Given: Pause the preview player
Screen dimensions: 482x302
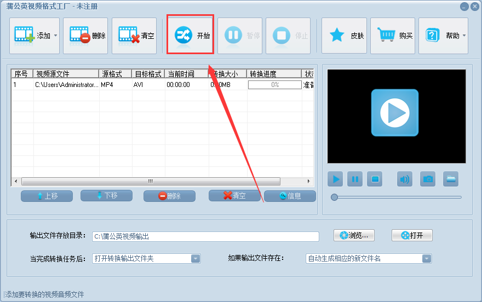Looking at the screenshot, I should click(355, 179).
